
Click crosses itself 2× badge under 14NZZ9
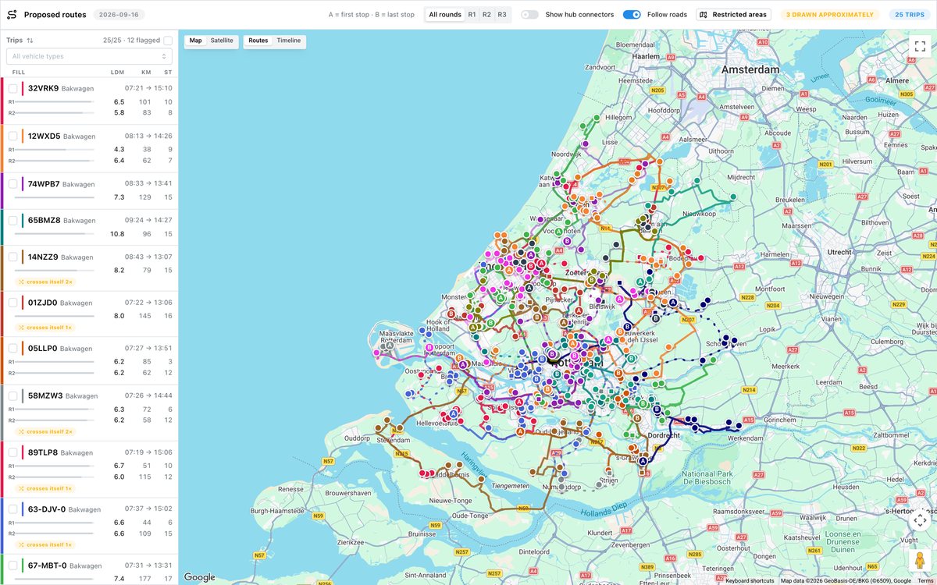pos(45,282)
